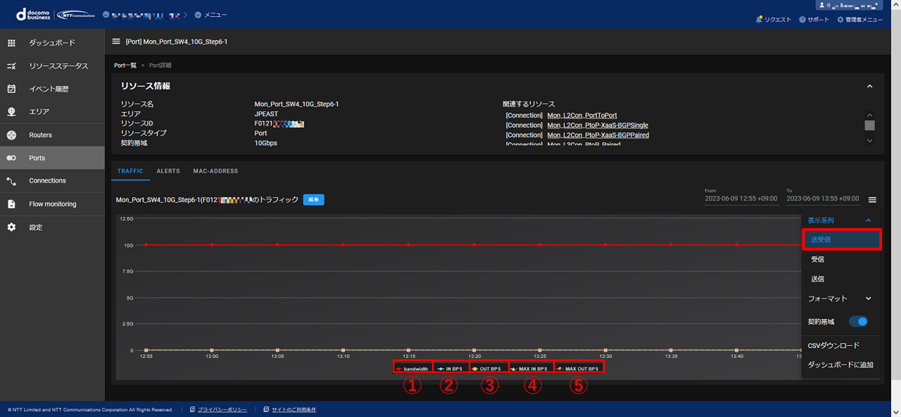Click the dashboard grid icon in sidebar

[12, 43]
